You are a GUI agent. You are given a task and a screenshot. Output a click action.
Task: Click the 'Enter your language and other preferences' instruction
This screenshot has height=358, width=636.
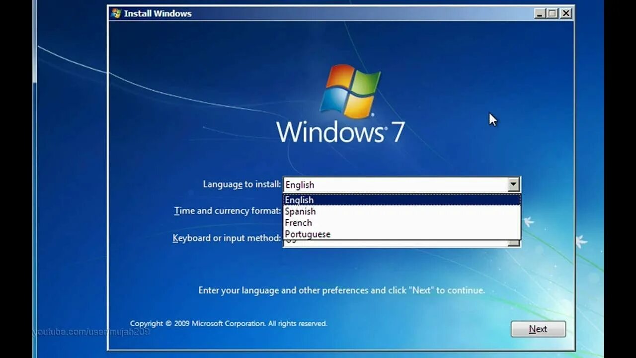coord(341,290)
